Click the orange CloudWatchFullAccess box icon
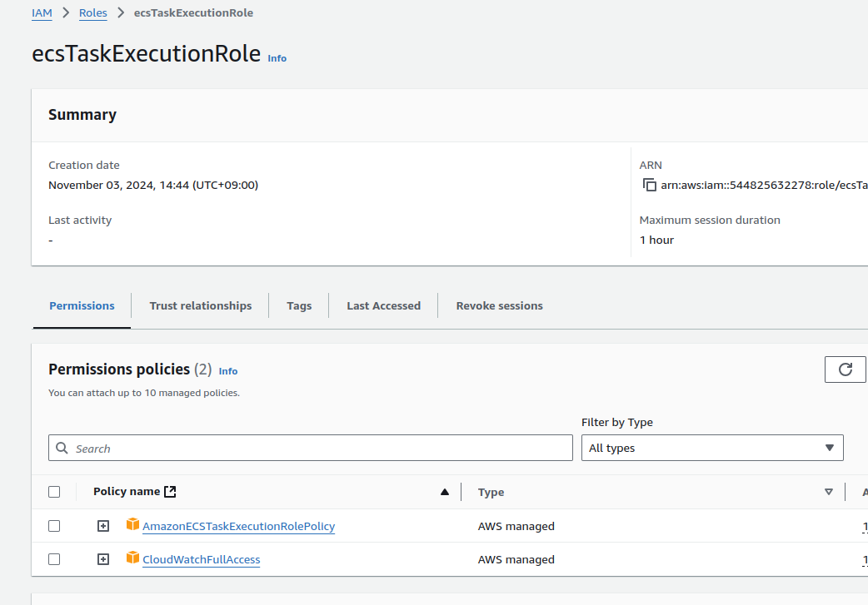Viewport: 868px width, 605px height. [x=132, y=558]
